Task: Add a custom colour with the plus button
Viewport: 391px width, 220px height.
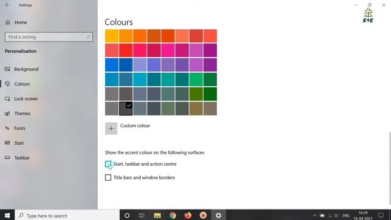Action: 111,128
